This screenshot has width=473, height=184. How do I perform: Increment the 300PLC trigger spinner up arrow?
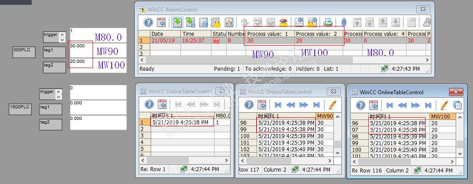coord(62,34)
